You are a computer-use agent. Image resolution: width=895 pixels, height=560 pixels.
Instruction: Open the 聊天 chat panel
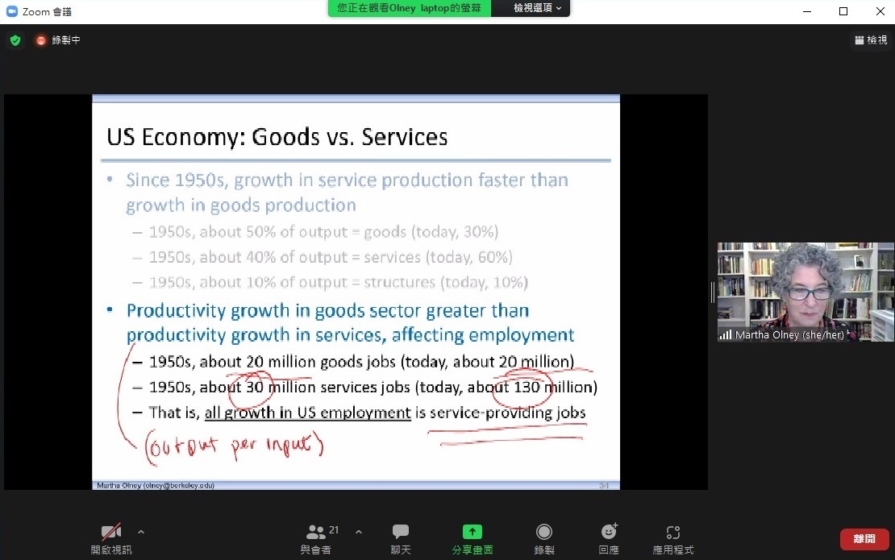(x=401, y=533)
